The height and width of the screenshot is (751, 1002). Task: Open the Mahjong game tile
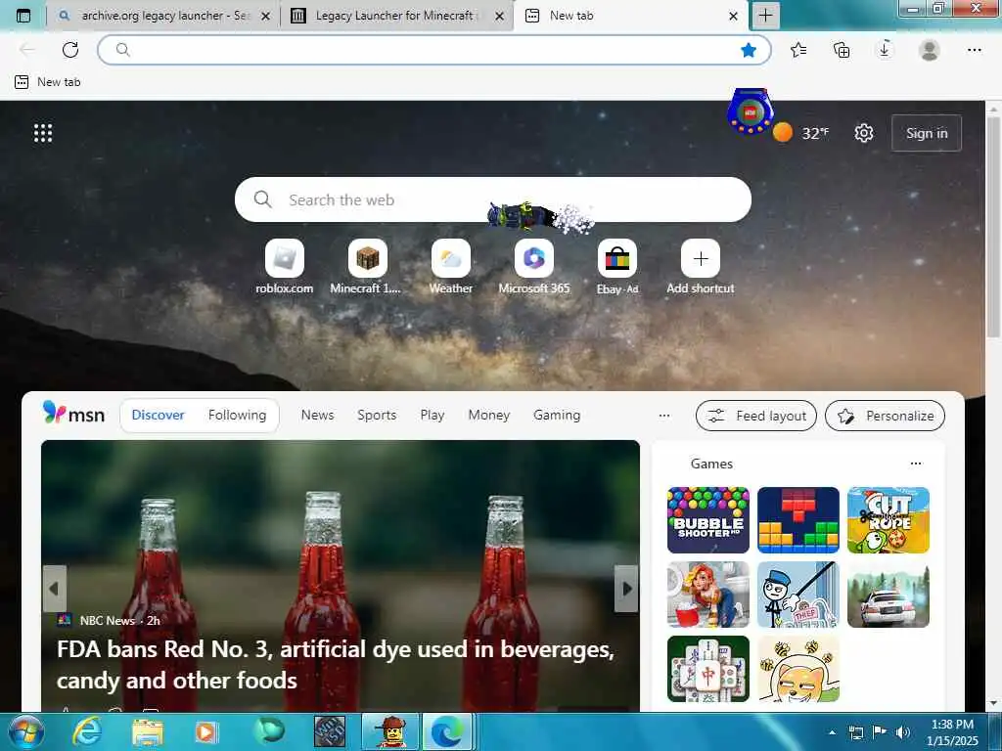708,669
